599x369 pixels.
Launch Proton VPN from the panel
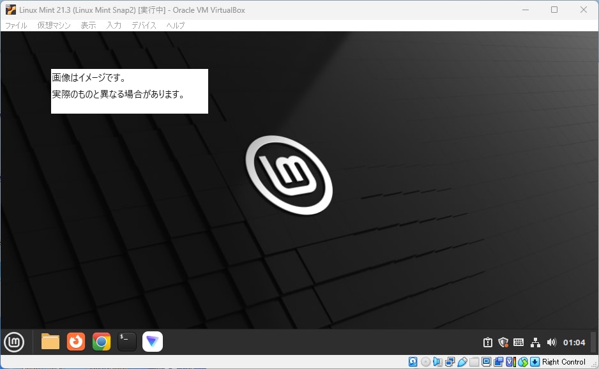tap(153, 342)
